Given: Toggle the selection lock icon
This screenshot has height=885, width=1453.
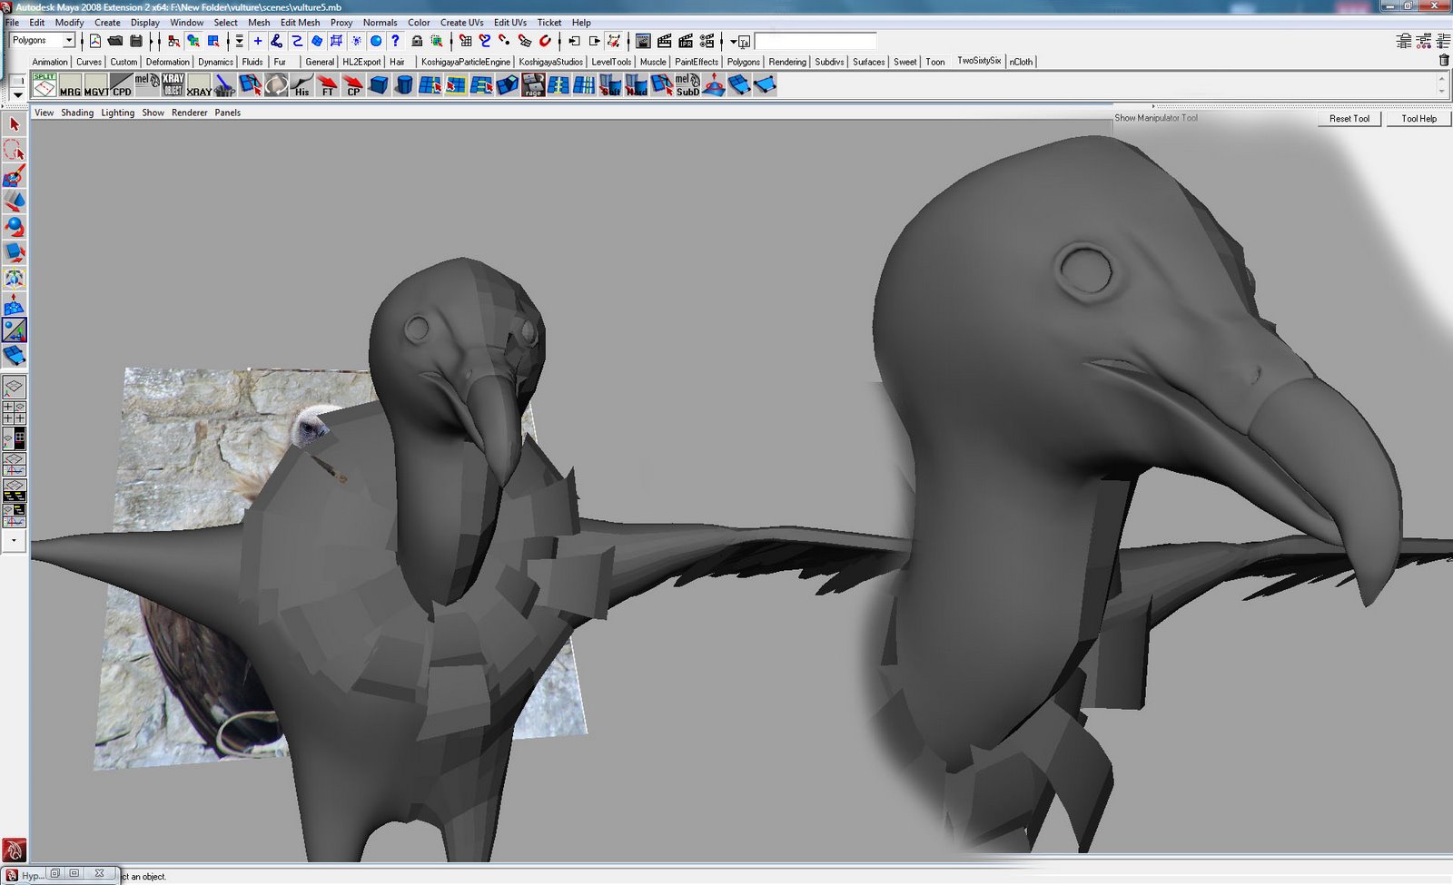Looking at the screenshot, I should tap(417, 41).
